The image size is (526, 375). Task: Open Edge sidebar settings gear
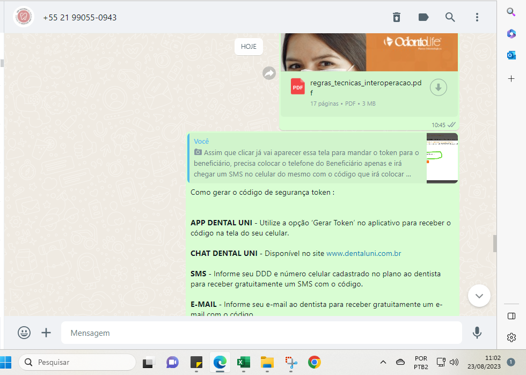coord(511,337)
